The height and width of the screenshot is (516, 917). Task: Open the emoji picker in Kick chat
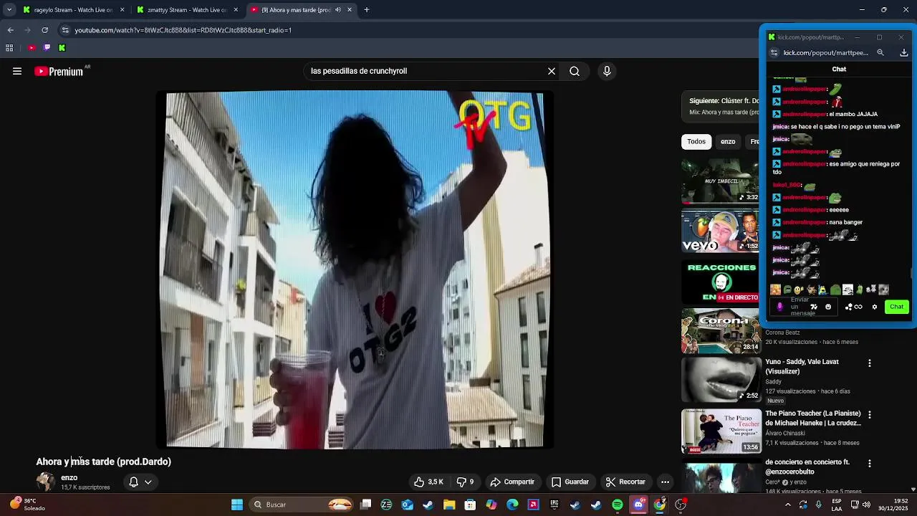tap(828, 307)
